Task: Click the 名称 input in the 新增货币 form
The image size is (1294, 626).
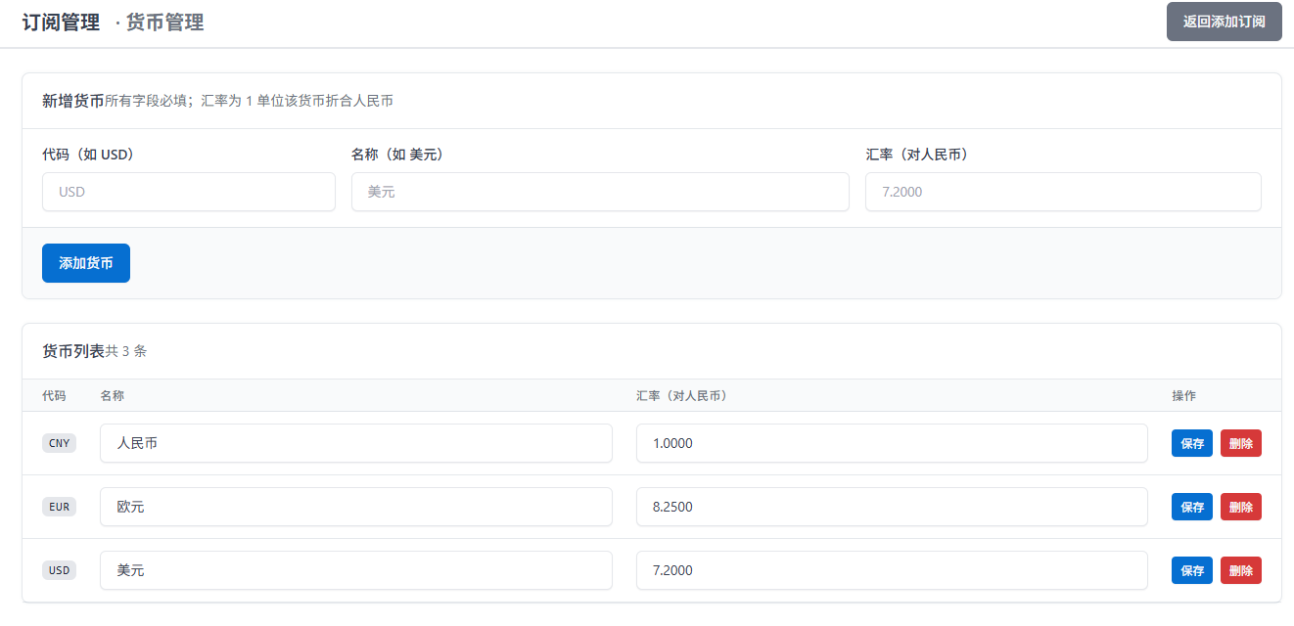Action: click(x=599, y=192)
